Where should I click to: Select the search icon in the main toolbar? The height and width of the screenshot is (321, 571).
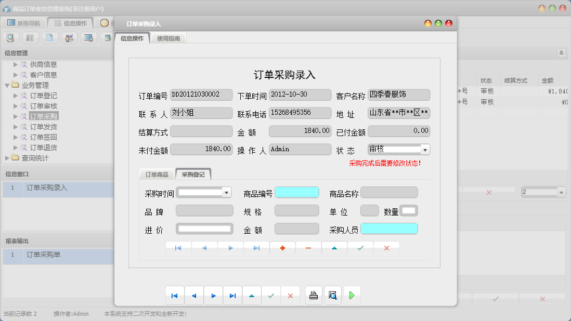click(10, 37)
